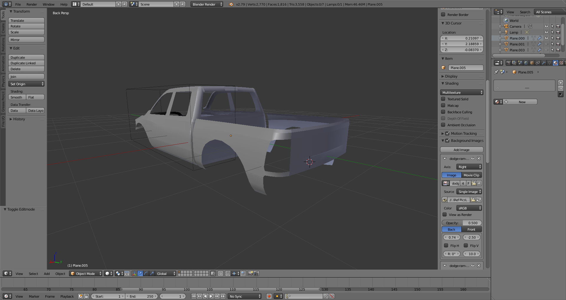
Task: Open the Object Mode selector
Action: [85, 273]
